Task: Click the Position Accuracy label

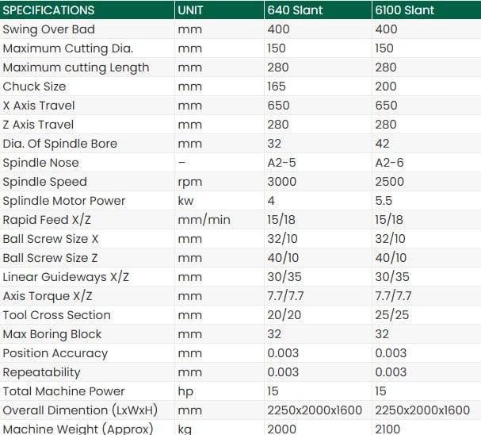Action: pyautogui.click(x=55, y=353)
